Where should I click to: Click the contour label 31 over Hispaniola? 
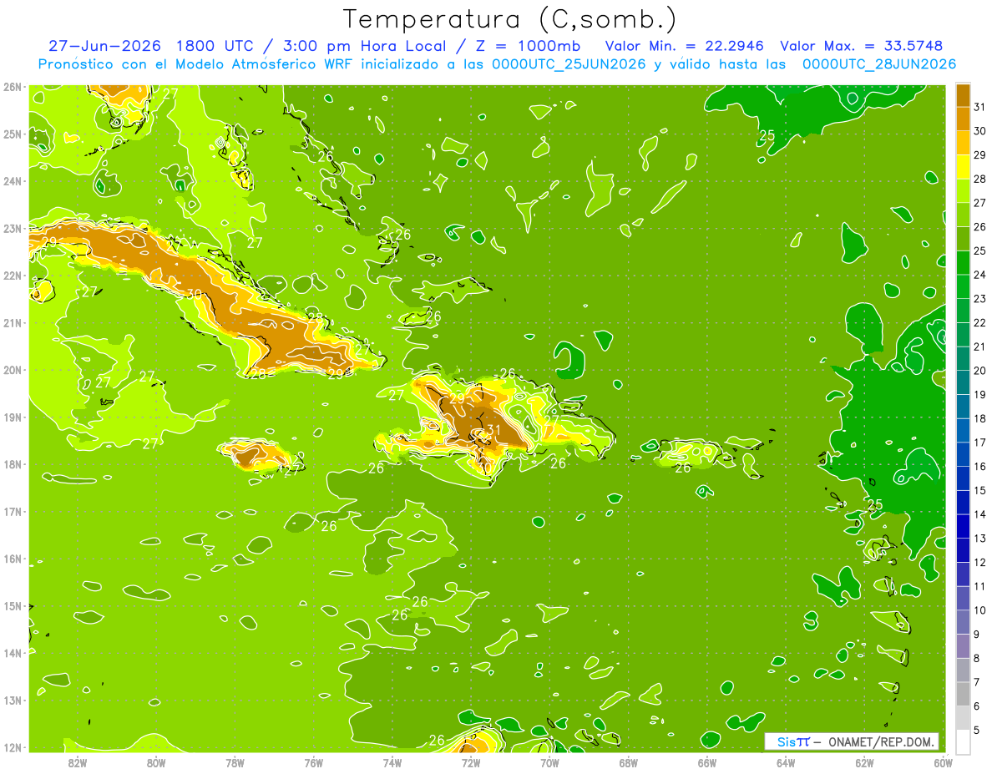[x=493, y=431]
